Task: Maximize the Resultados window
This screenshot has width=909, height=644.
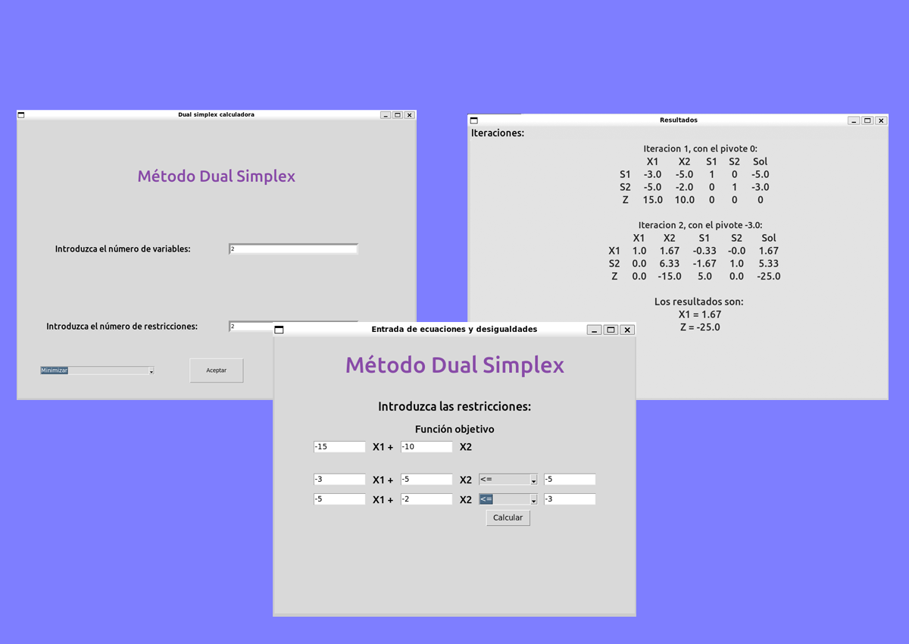Action: 867,120
